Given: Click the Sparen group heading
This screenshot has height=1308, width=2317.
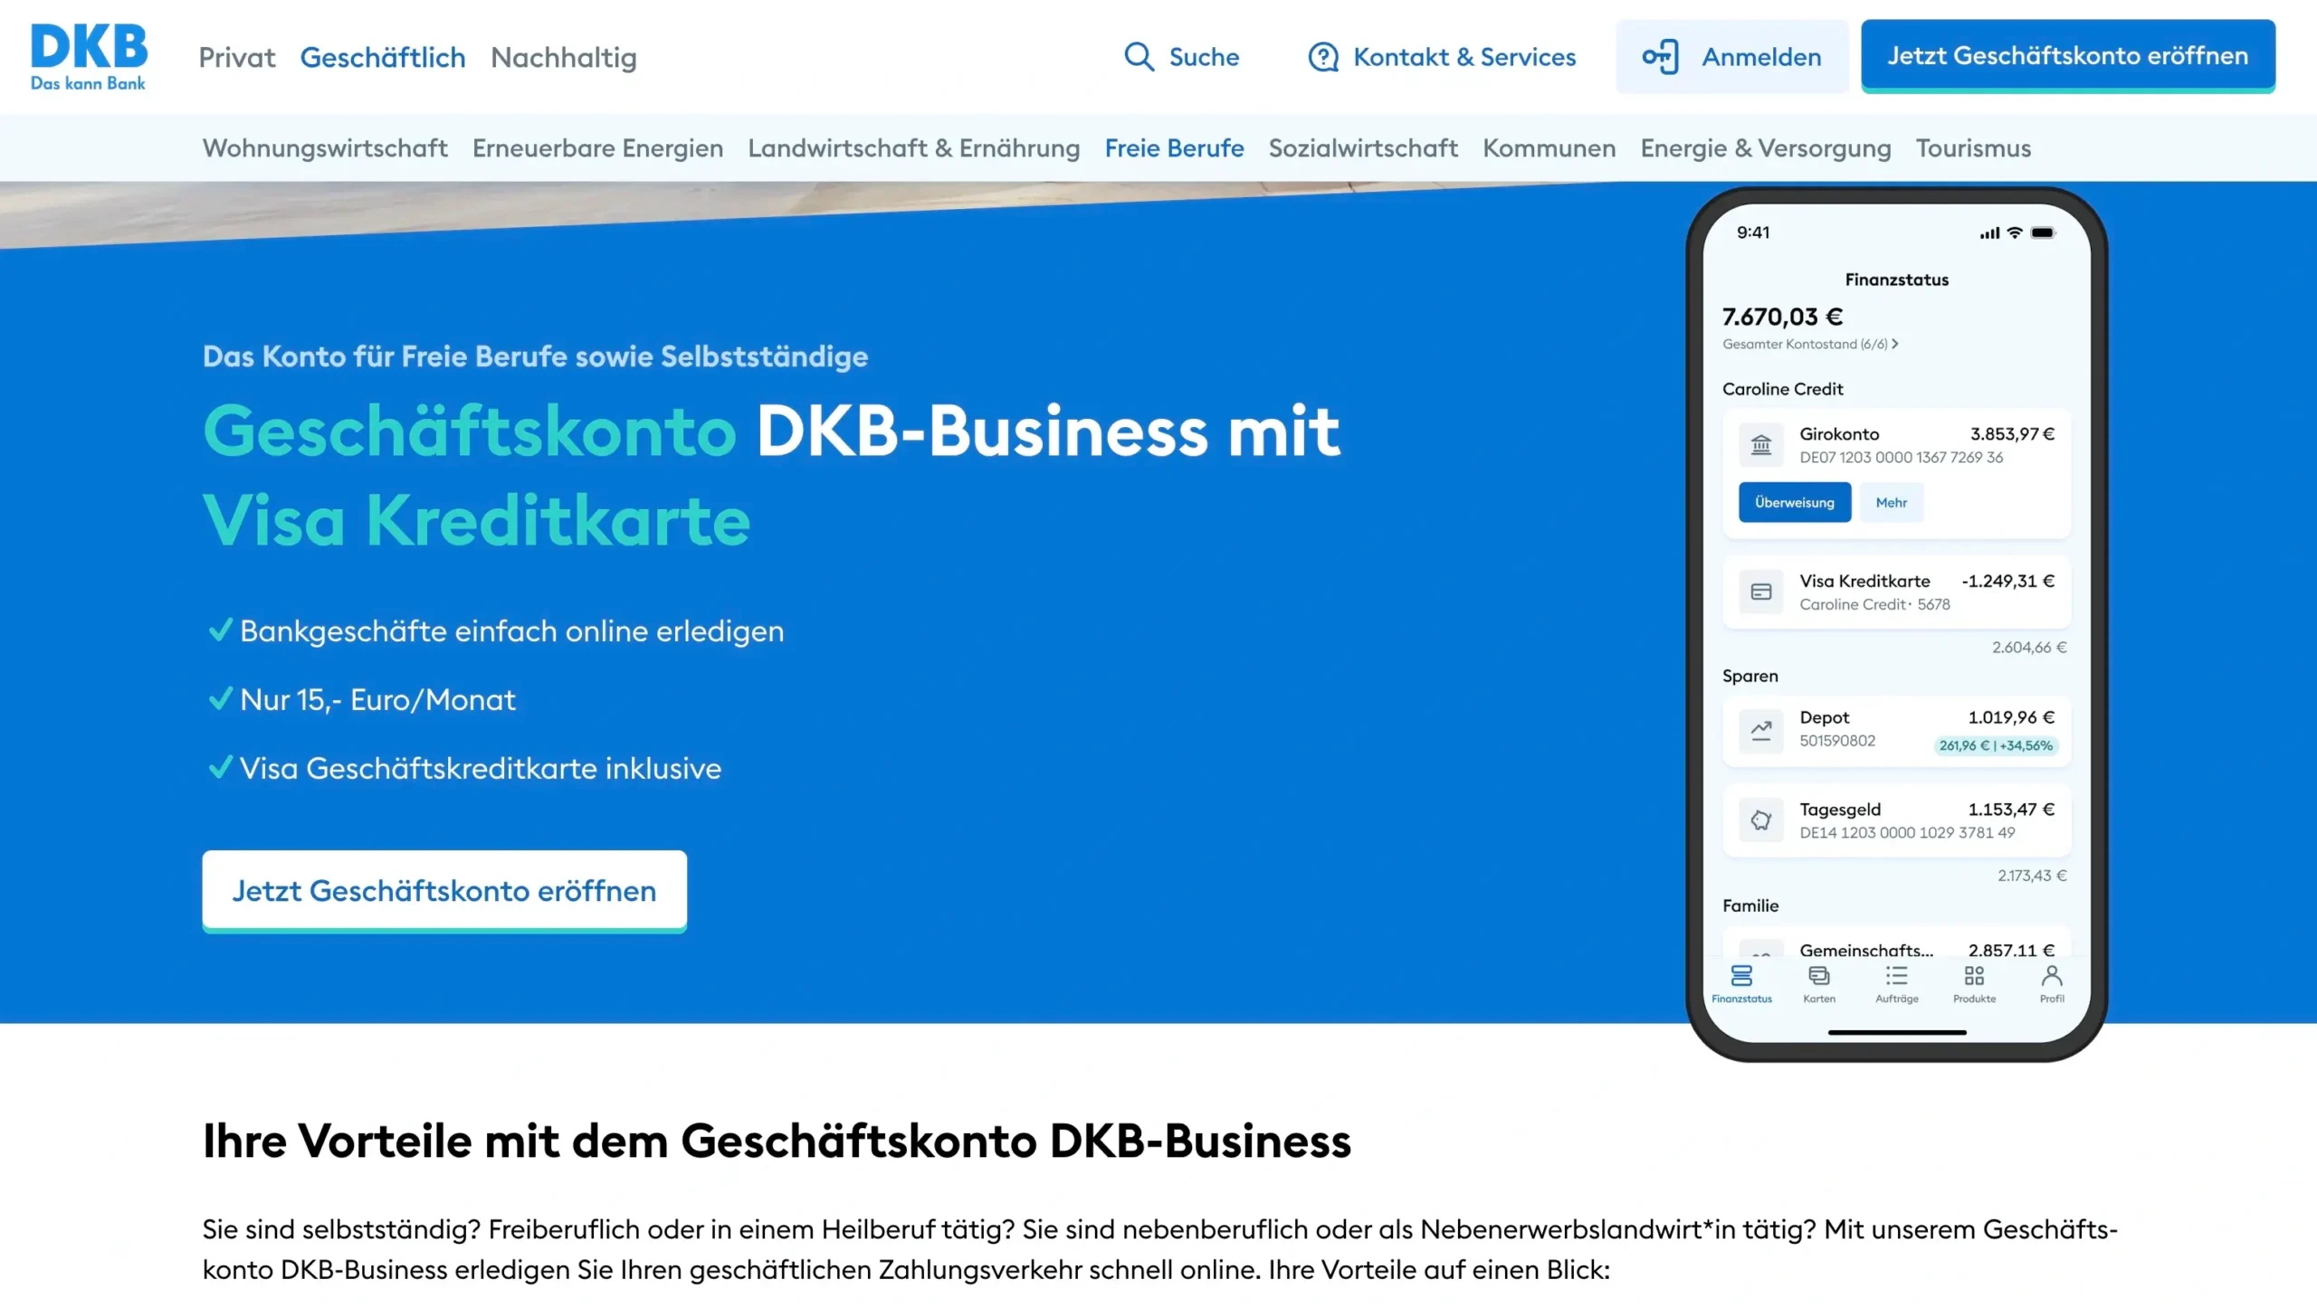Looking at the screenshot, I should [x=1750, y=676].
